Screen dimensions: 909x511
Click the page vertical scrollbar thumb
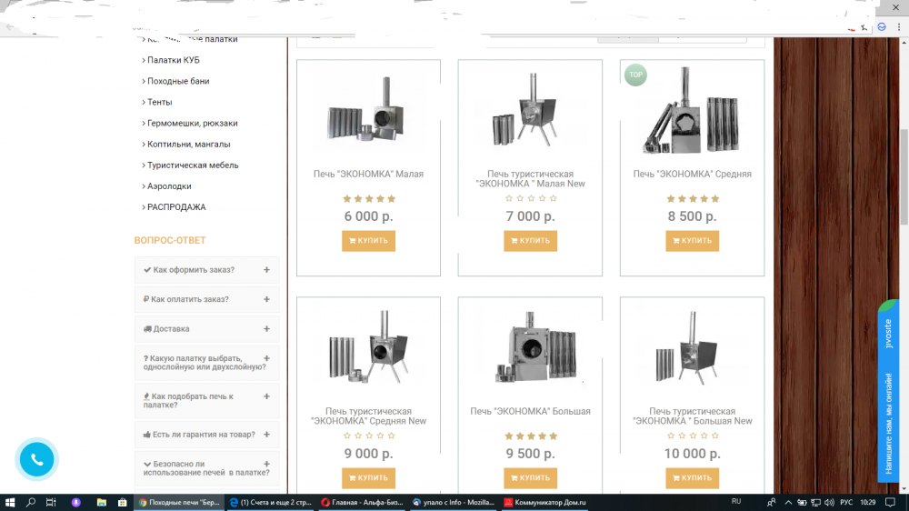tap(903, 173)
